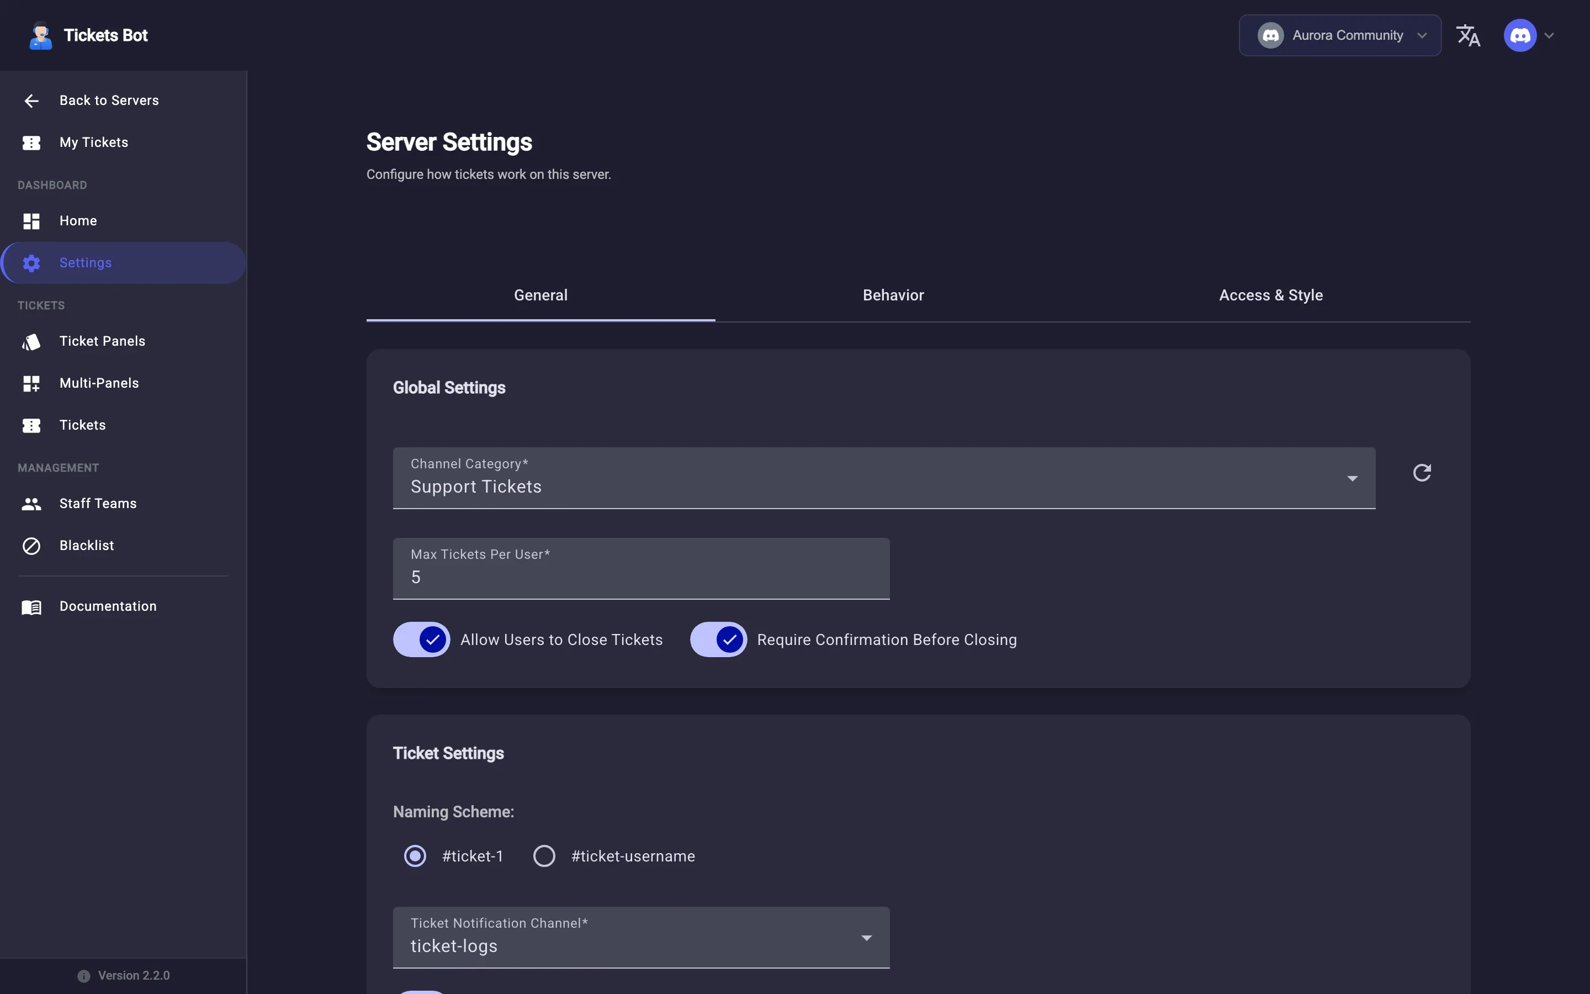The width and height of the screenshot is (1590, 994).
Task: Select the #ticket-1 naming scheme
Action: (415, 856)
